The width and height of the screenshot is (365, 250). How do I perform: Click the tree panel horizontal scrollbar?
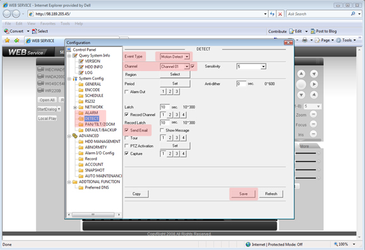tap(93, 214)
